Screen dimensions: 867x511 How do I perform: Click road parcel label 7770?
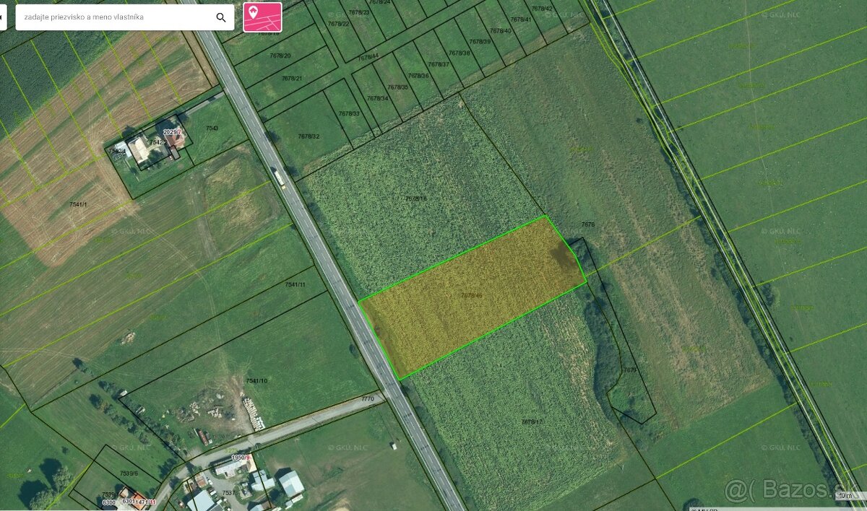tap(368, 398)
